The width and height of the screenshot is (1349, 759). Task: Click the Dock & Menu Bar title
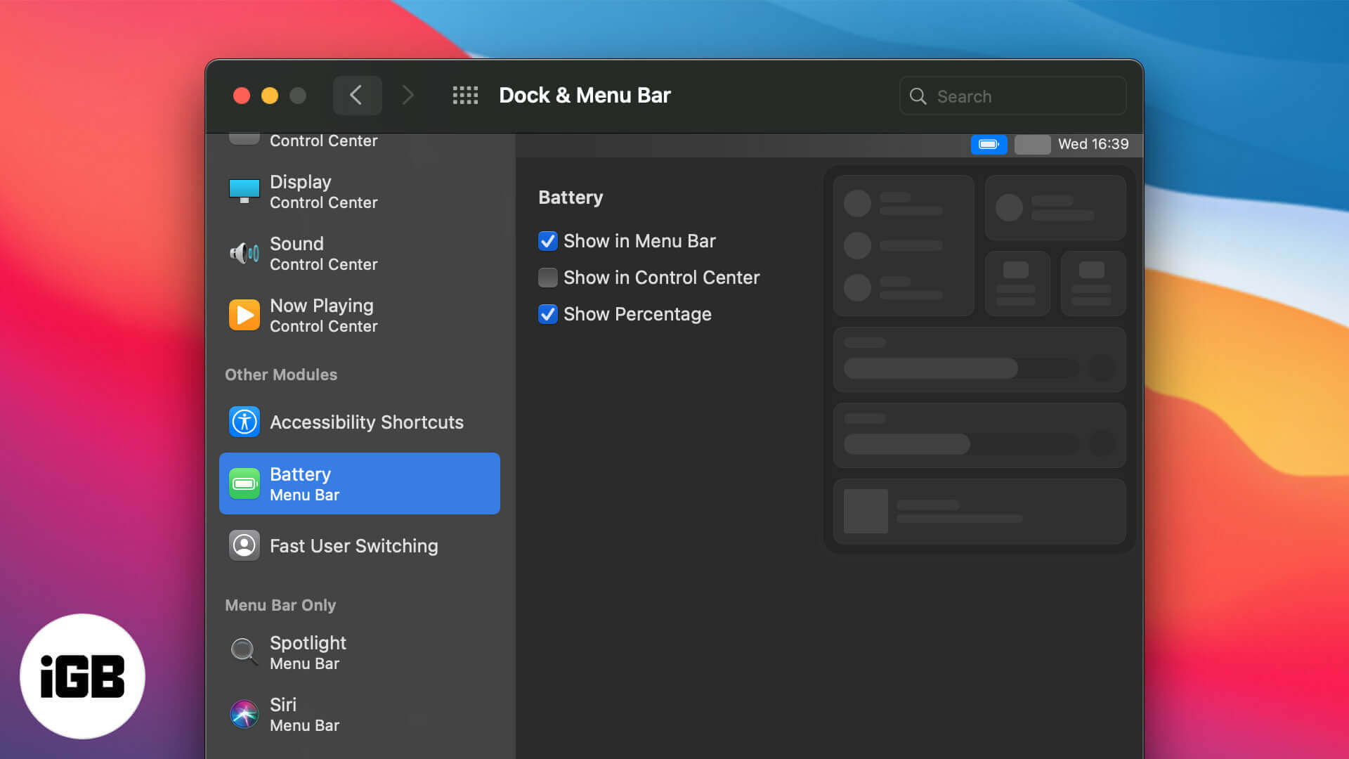tap(585, 96)
